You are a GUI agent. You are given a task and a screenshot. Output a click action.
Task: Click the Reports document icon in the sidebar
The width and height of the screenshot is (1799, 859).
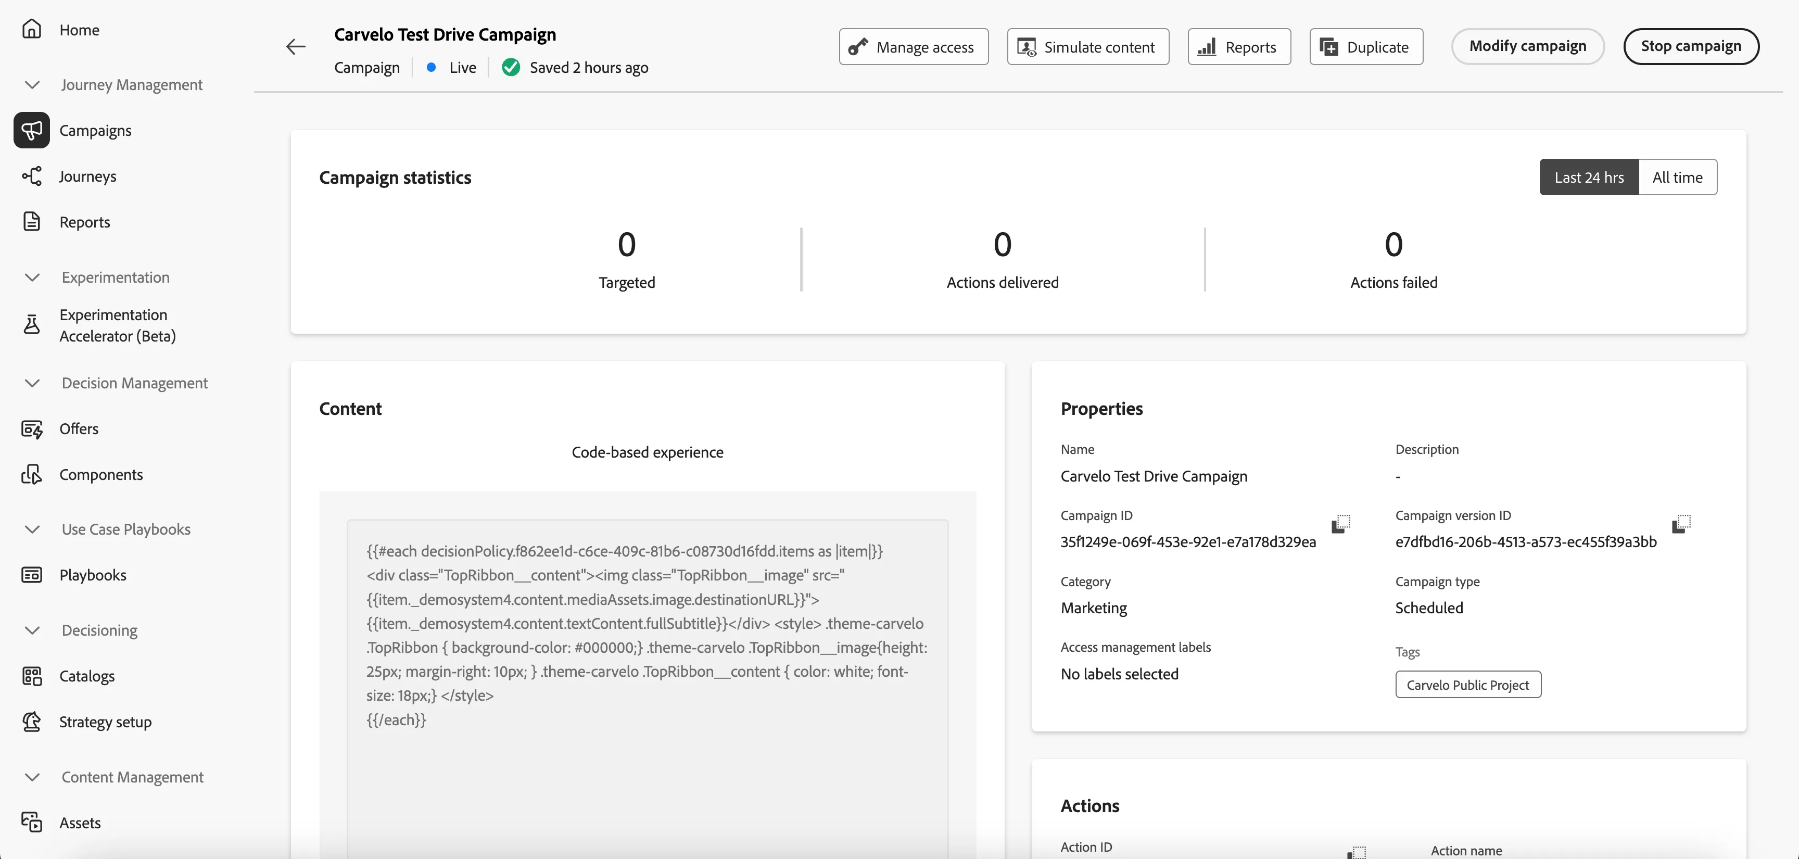(31, 221)
